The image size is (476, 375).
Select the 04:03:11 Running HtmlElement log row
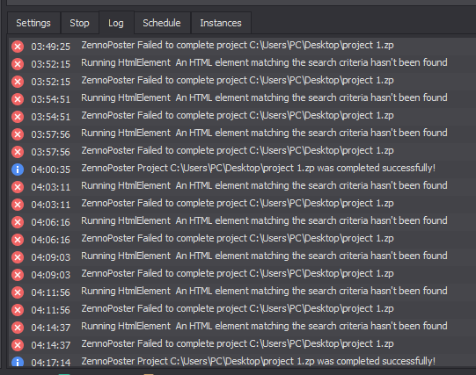(242, 186)
